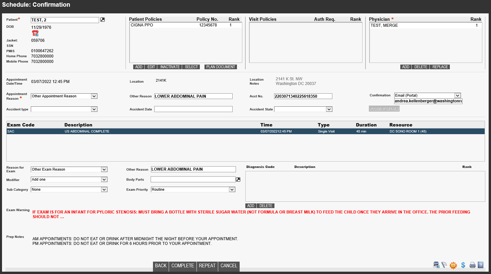
Task: Expand the Accident type dropdown
Action: click(x=94, y=109)
